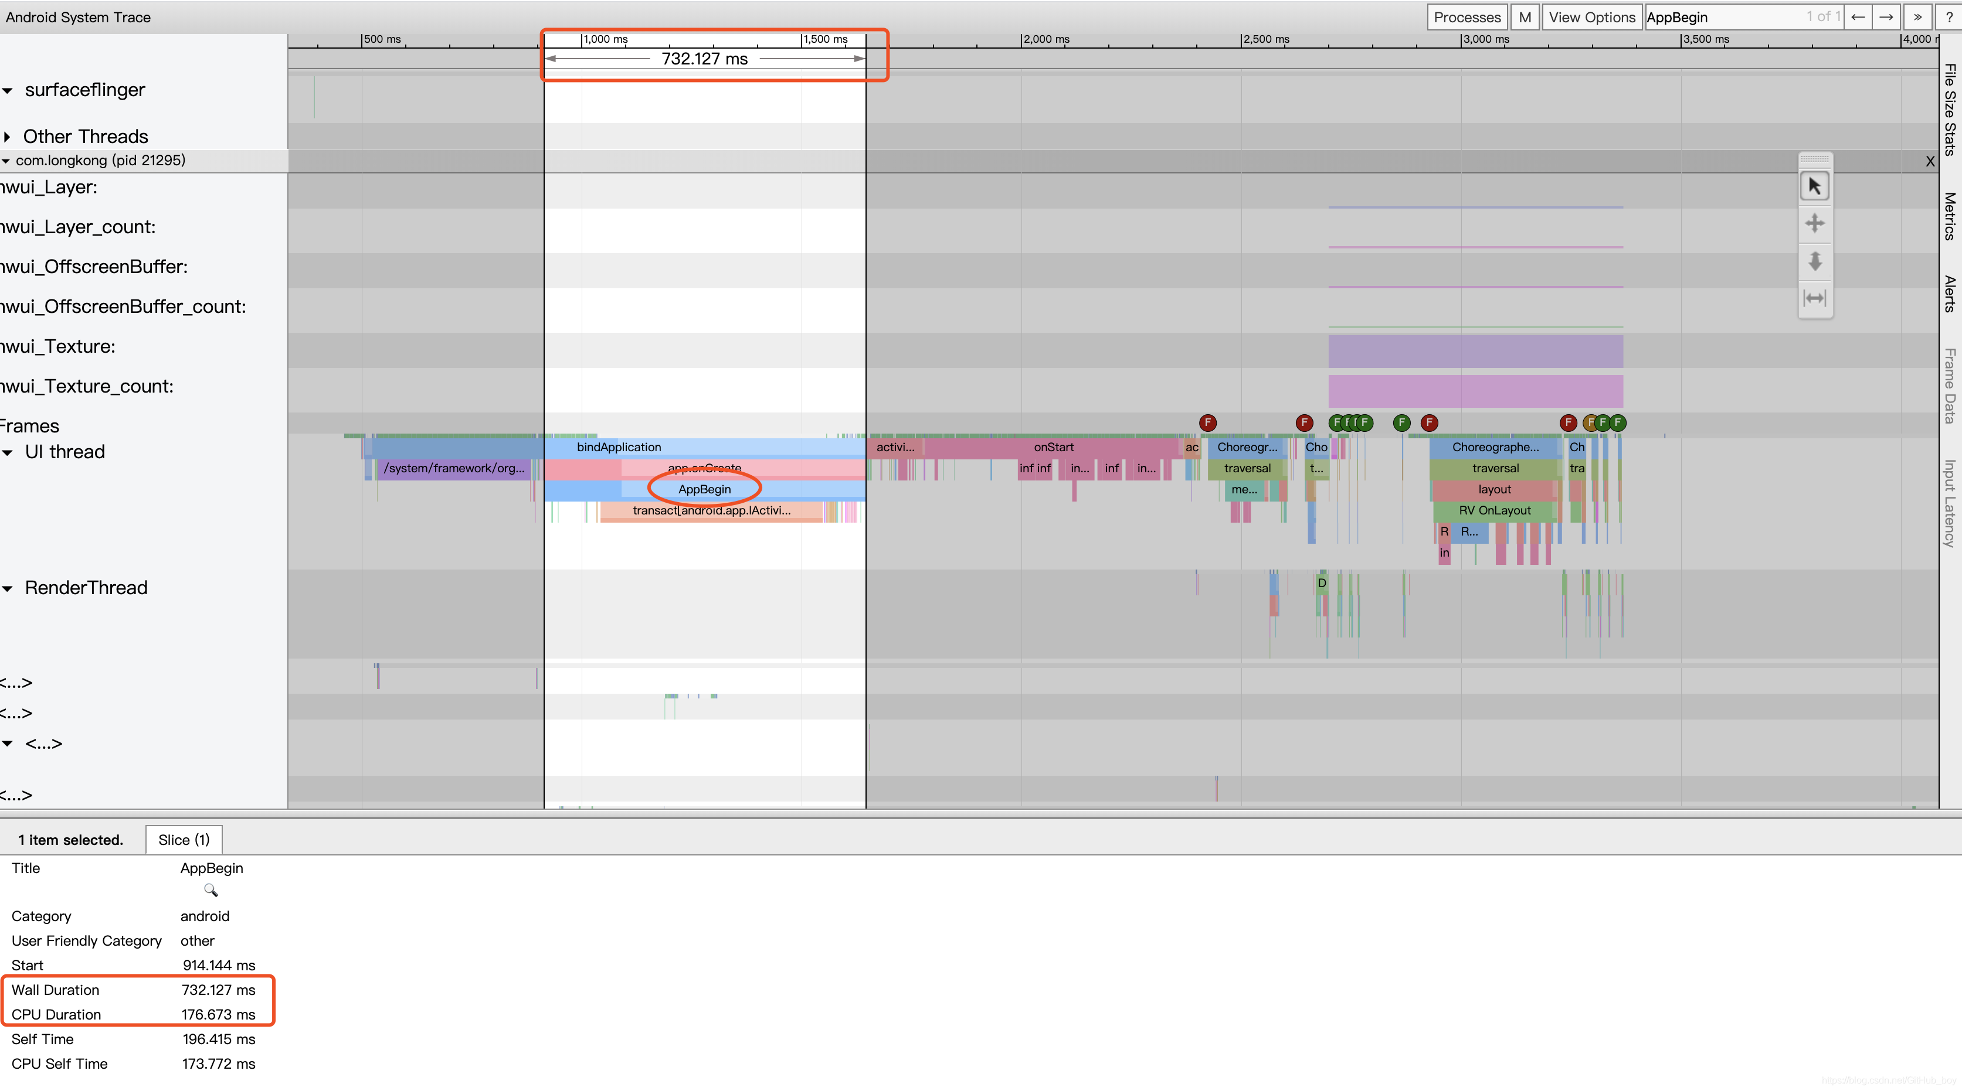
Task: Click the magnifier icon under AppBegin title
Action: point(211,889)
